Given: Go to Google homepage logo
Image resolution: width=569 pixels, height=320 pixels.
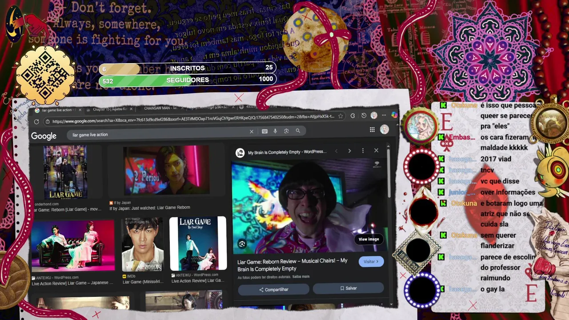Looking at the screenshot, I should (44, 136).
